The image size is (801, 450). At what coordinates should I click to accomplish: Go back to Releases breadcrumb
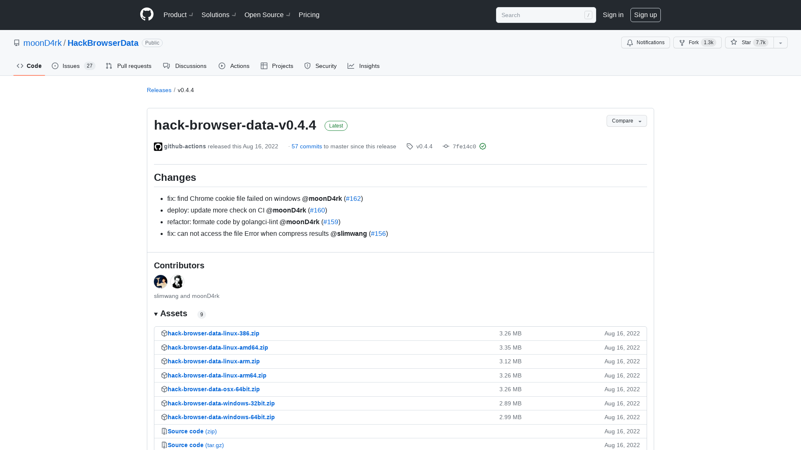click(159, 90)
